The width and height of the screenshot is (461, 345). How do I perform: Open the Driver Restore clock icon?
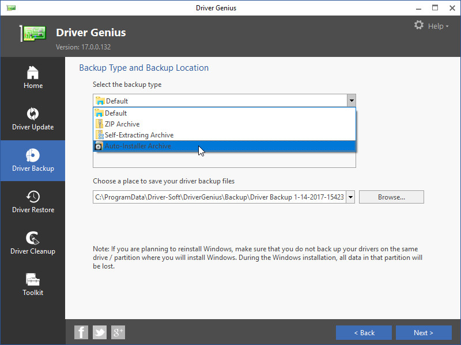pos(33,197)
